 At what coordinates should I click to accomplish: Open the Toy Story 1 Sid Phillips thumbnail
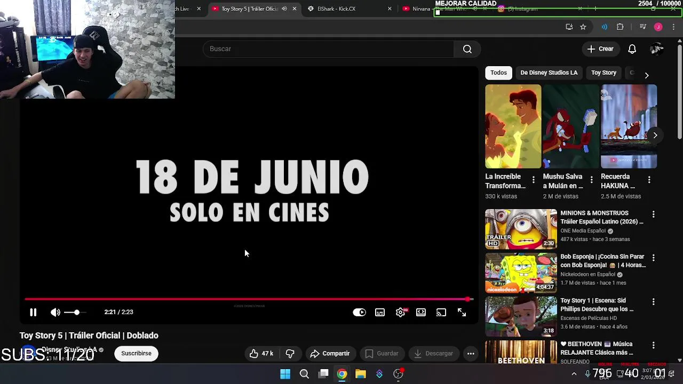click(x=521, y=317)
